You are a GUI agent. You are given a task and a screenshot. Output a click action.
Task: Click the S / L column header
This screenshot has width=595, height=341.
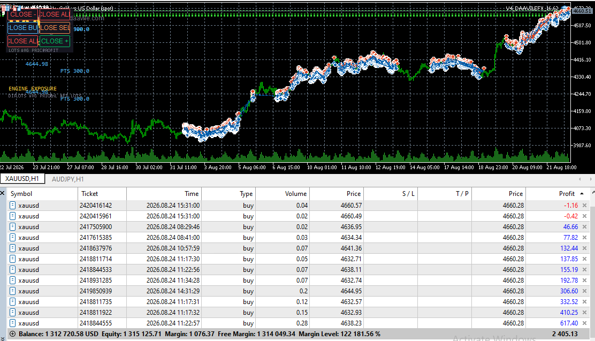tap(391, 194)
